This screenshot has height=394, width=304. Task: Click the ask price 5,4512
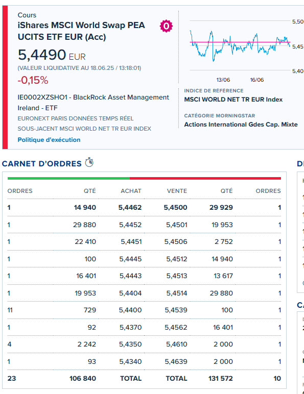point(177,259)
